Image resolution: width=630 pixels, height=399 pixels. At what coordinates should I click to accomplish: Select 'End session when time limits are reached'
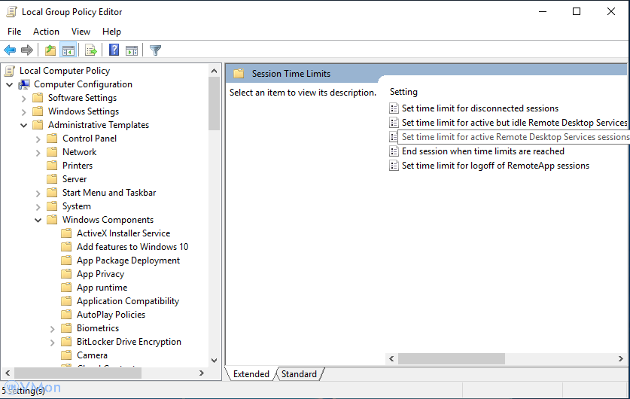tap(482, 151)
